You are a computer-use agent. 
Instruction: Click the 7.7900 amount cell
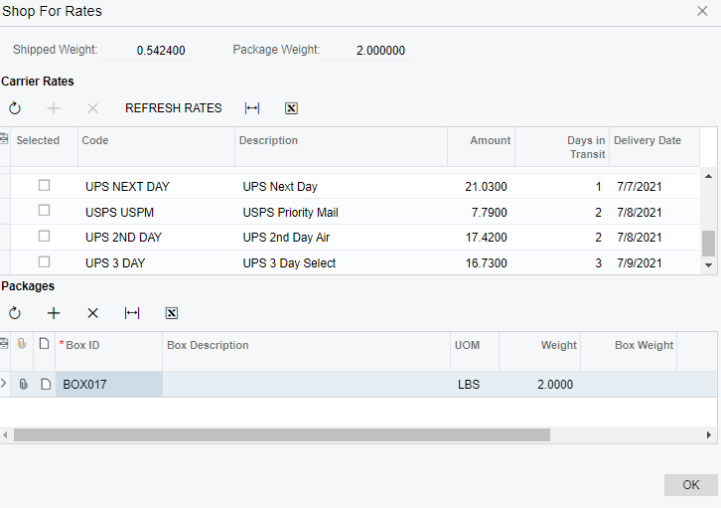coord(481,212)
